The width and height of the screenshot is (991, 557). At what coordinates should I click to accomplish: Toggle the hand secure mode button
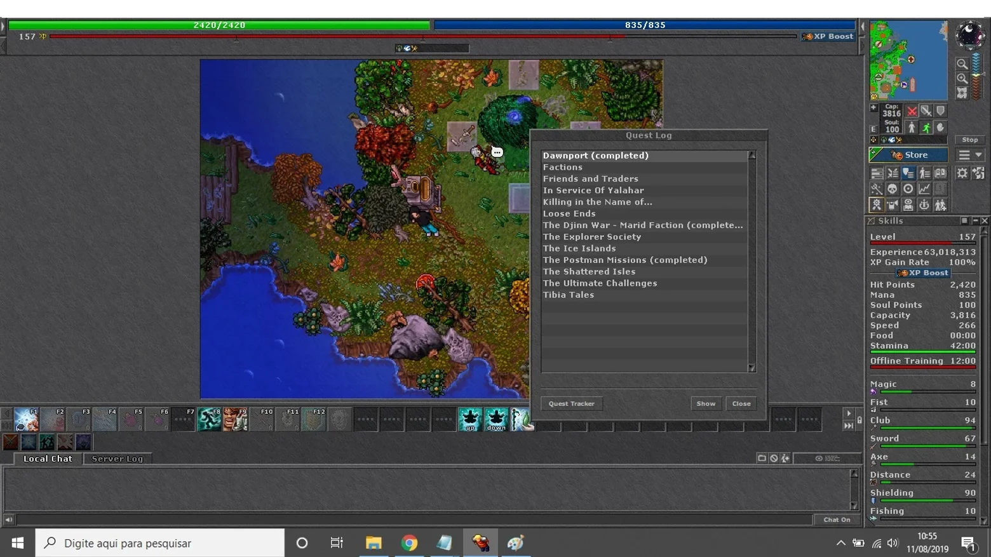941,128
